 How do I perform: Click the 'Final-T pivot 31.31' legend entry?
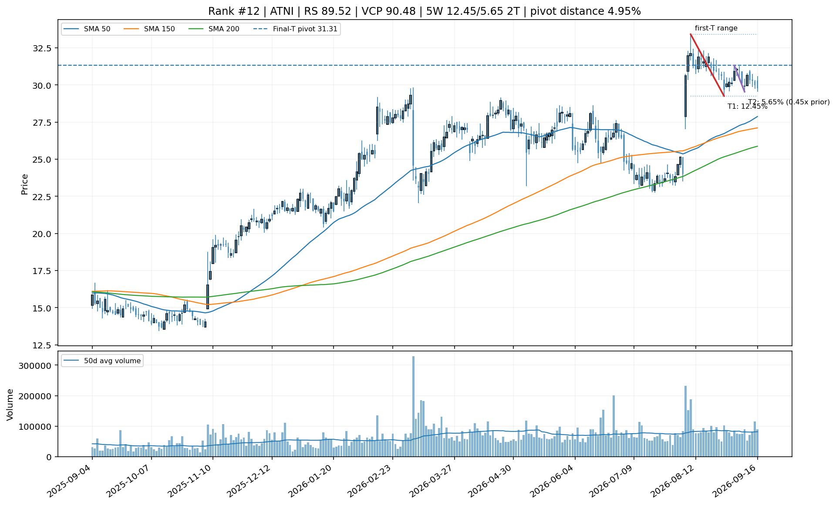click(x=295, y=29)
